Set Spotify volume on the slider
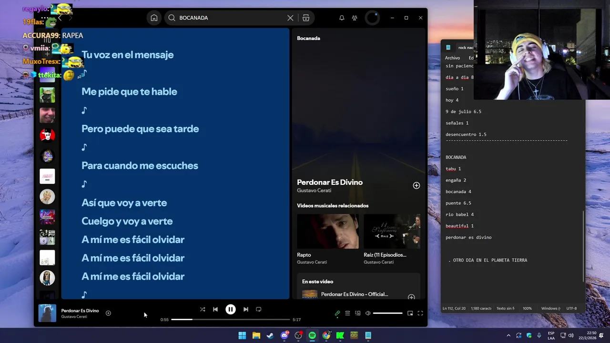The image size is (610, 343). (x=387, y=313)
